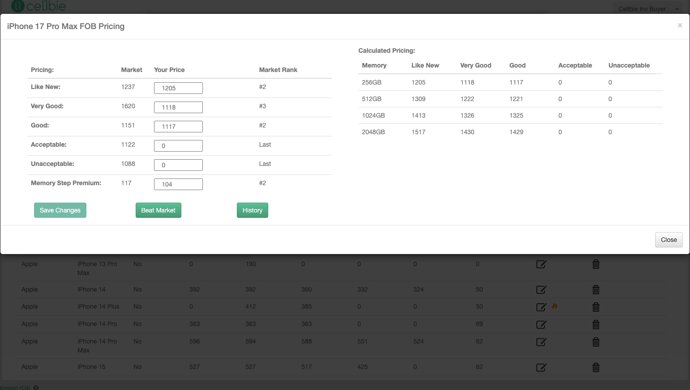The height and width of the screenshot is (390, 690).
Task: Click the 256GB memory row label
Action: tap(372, 82)
